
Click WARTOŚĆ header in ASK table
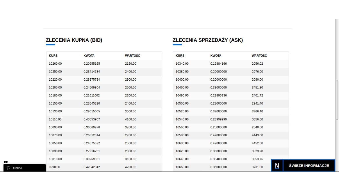[x=259, y=56]
